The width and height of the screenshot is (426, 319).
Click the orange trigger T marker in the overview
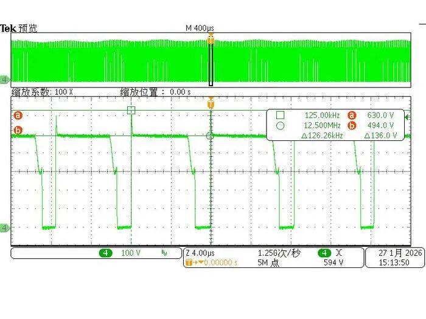coord(211,39)
